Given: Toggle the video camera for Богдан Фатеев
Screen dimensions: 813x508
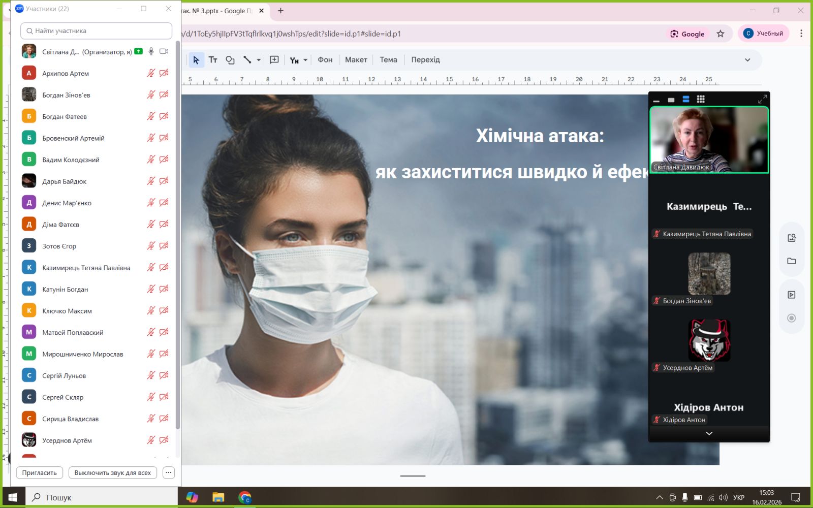Looking at the screenshot, I should click(x=164, y=116).
